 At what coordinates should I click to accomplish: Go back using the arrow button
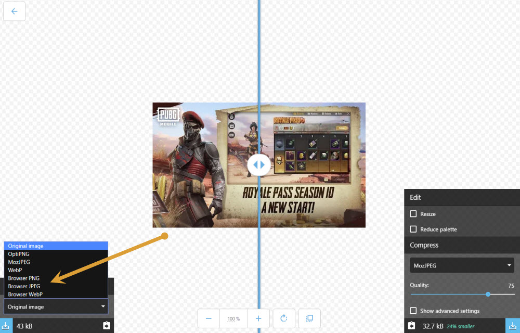(14, 11)
